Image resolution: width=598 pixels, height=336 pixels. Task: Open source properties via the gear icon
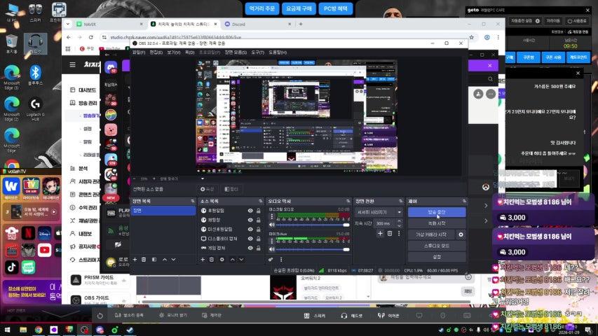222,259
